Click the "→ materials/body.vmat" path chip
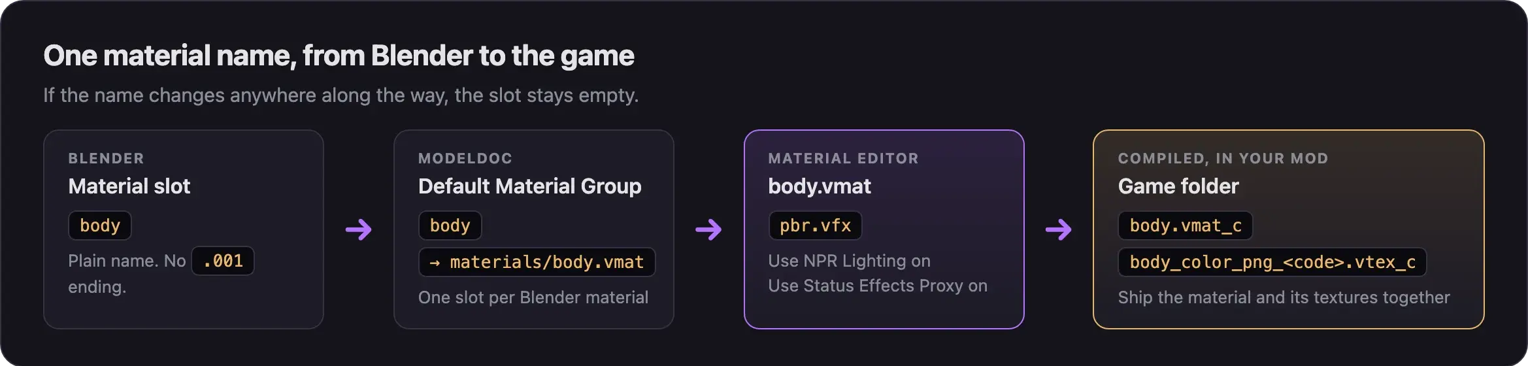 point(537,262)
